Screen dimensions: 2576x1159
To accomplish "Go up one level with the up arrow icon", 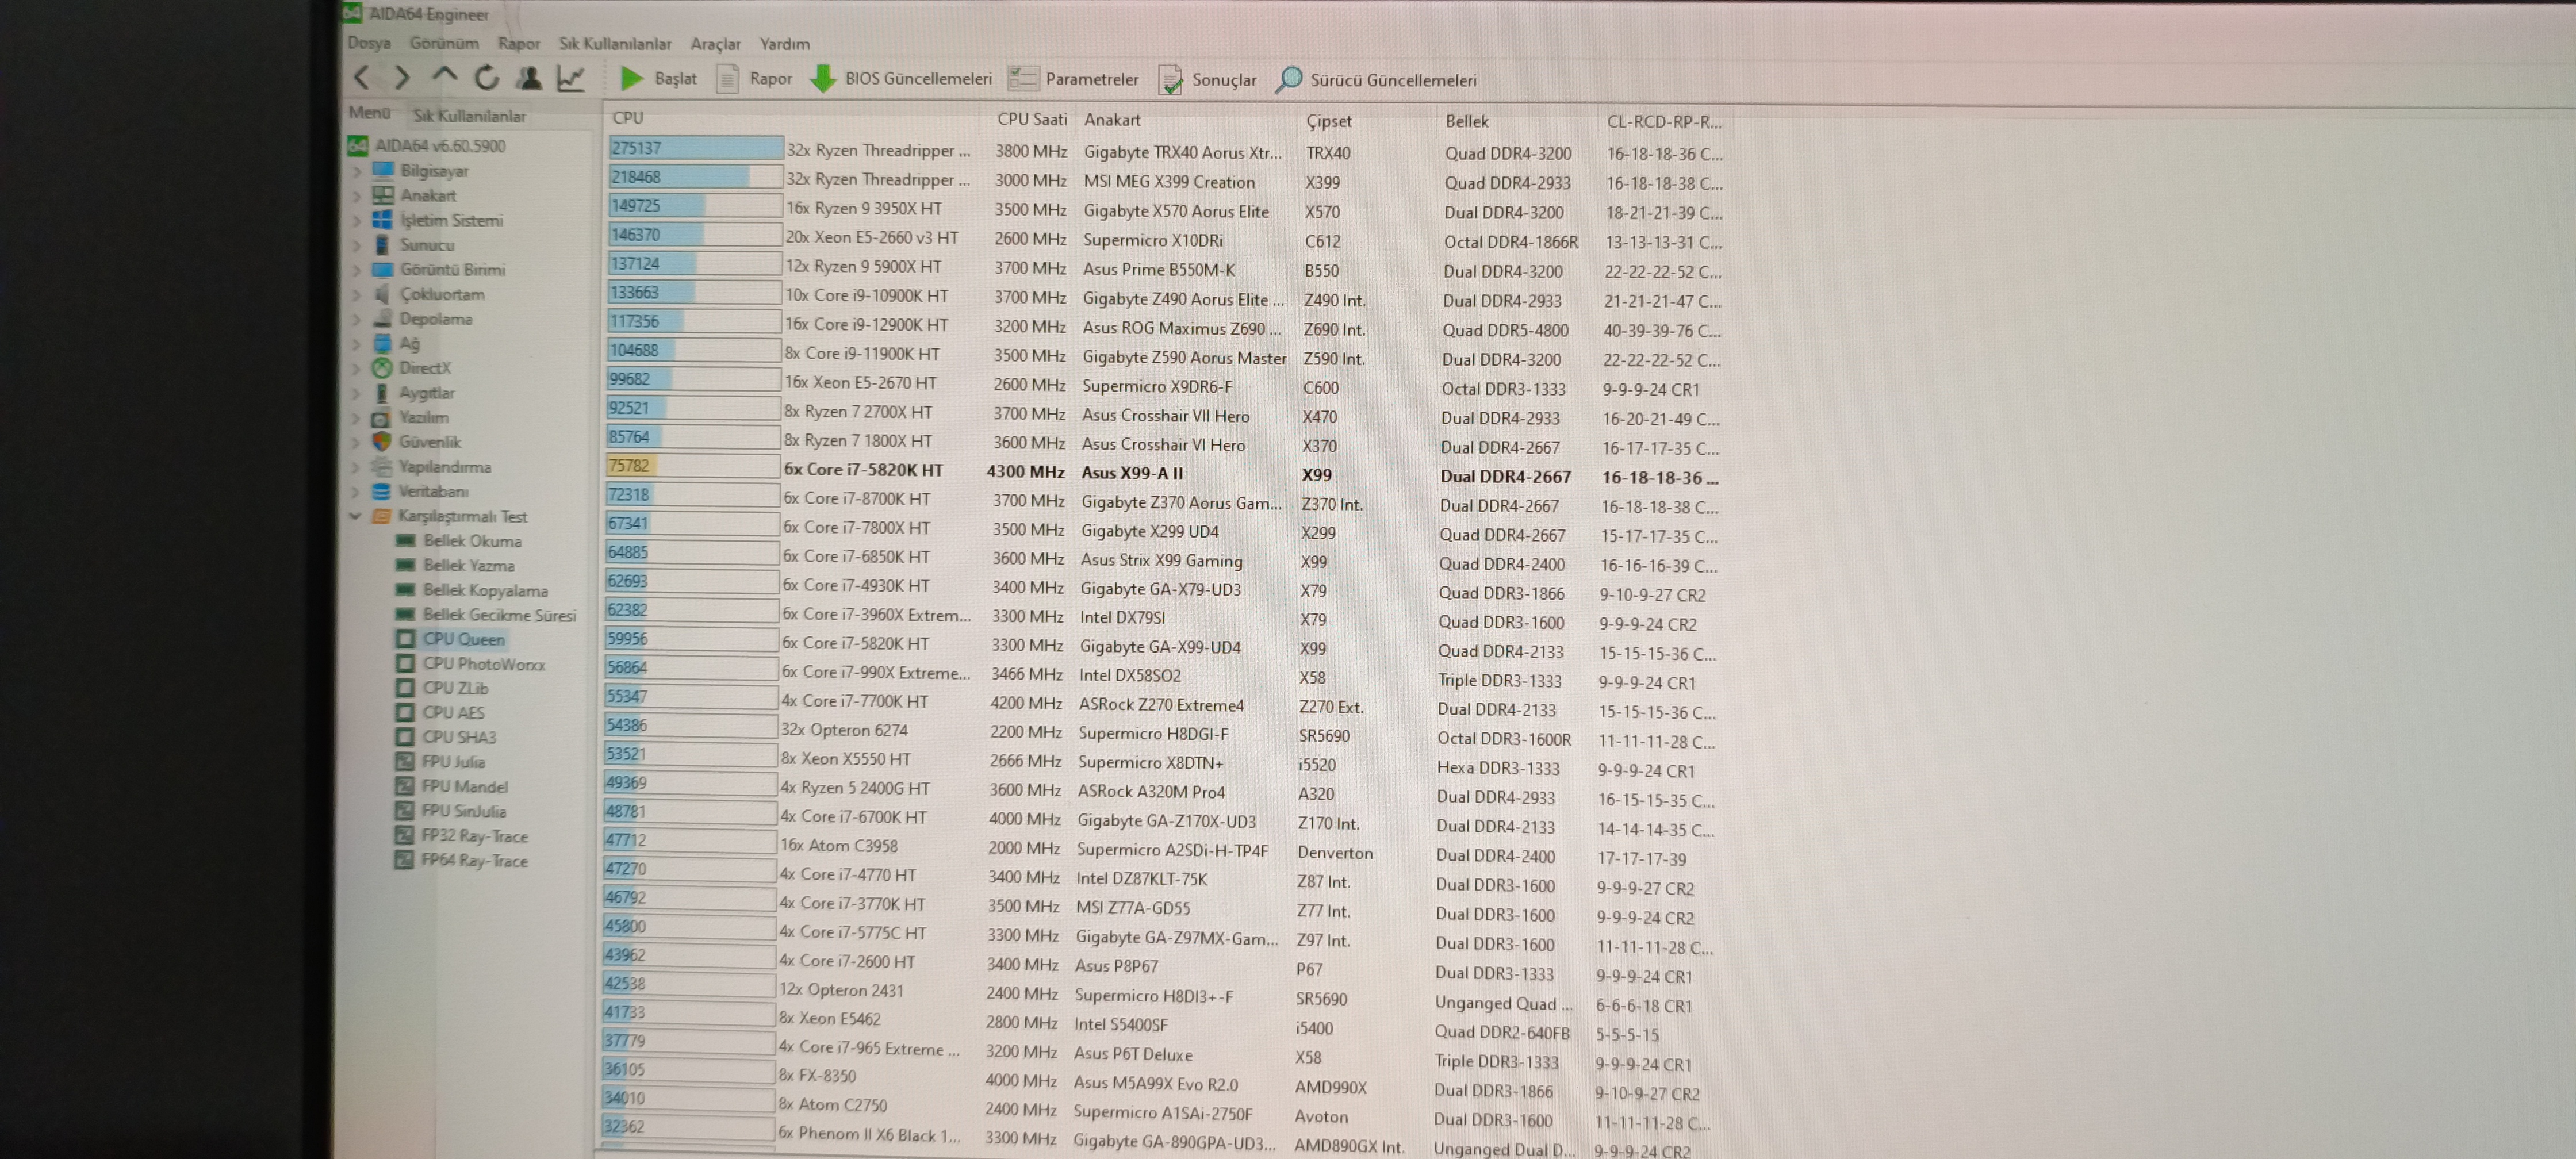I will 444,76.
